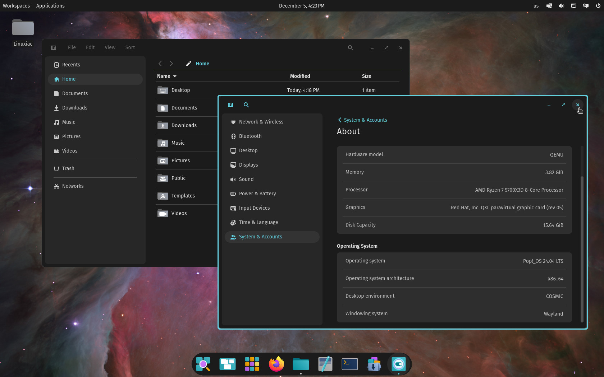Select Sound settings page
The height and width of the screenshot is (377, 604).
[x=272, y=179]
